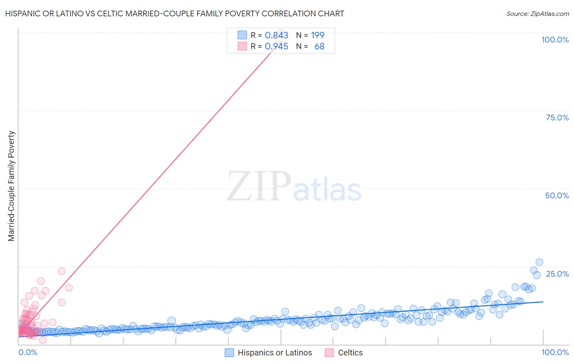
Task: Click the highest blue data point
Action: [x=539, y=262]
